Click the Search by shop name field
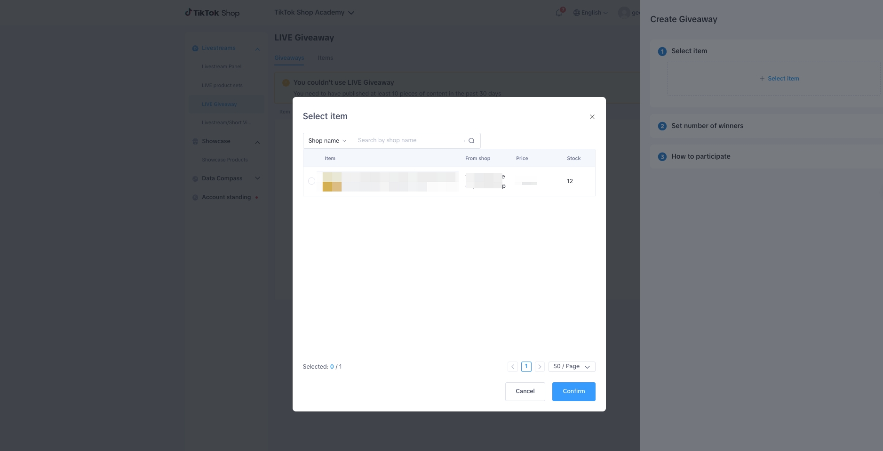 409,140
